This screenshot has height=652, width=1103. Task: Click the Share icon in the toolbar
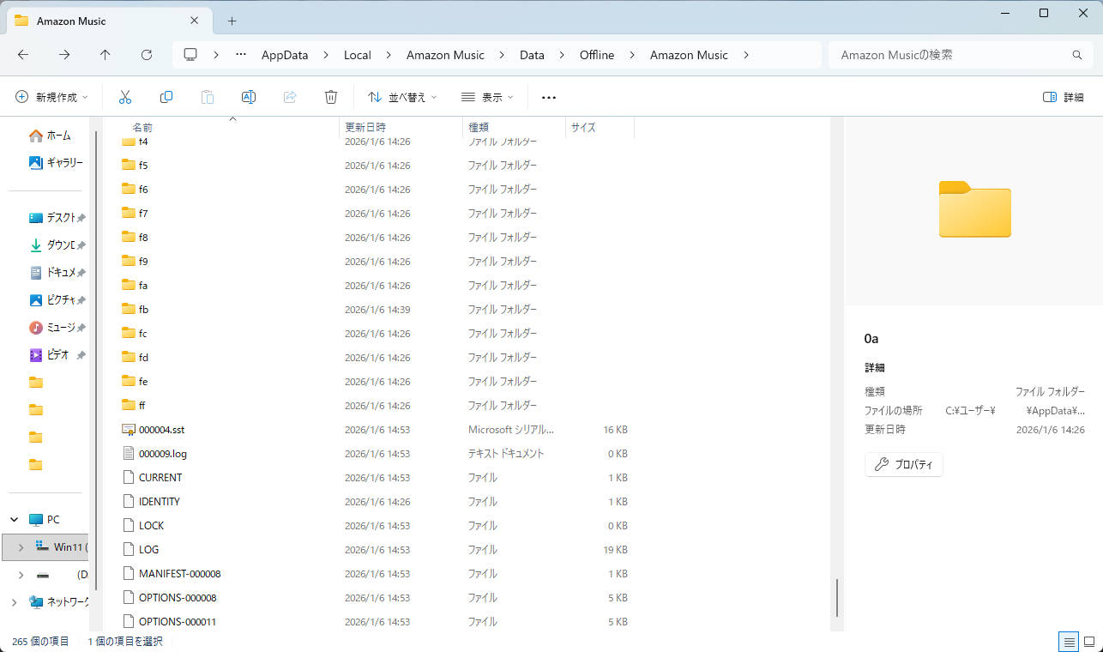point(289,96)
